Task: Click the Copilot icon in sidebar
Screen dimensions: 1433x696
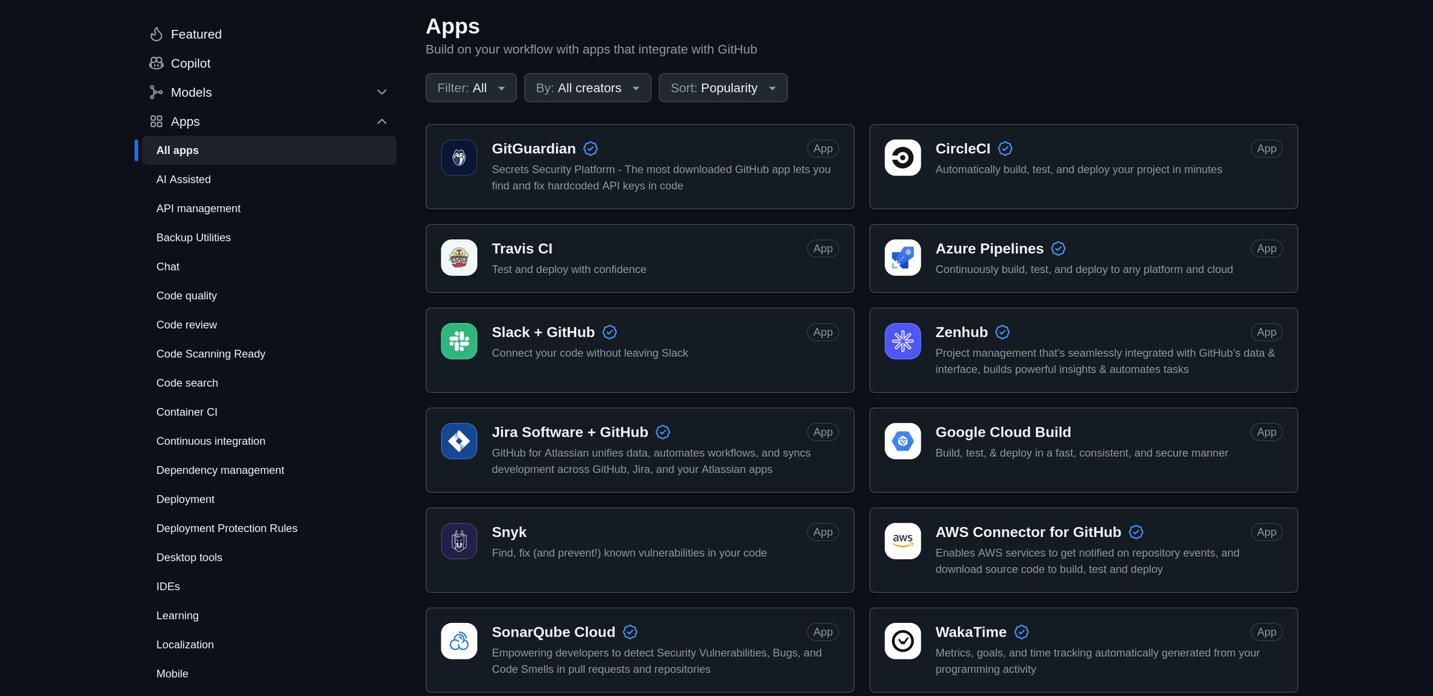Action: (156, 63)
